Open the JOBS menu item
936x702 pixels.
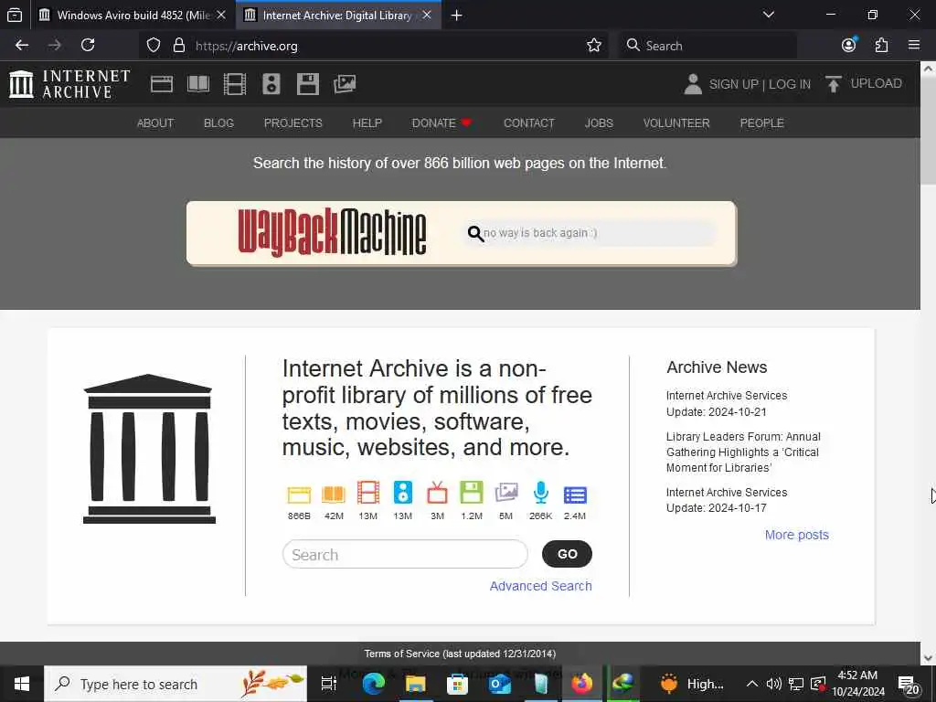(599, 123)
